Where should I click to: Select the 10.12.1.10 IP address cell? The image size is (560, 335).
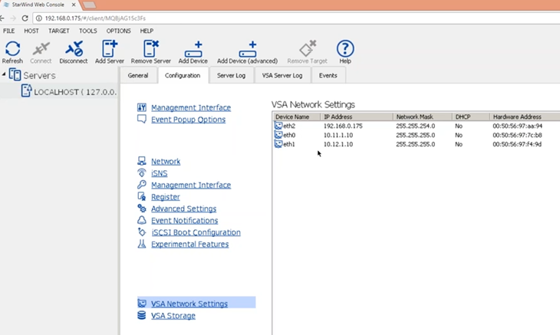tap(338, 144)
